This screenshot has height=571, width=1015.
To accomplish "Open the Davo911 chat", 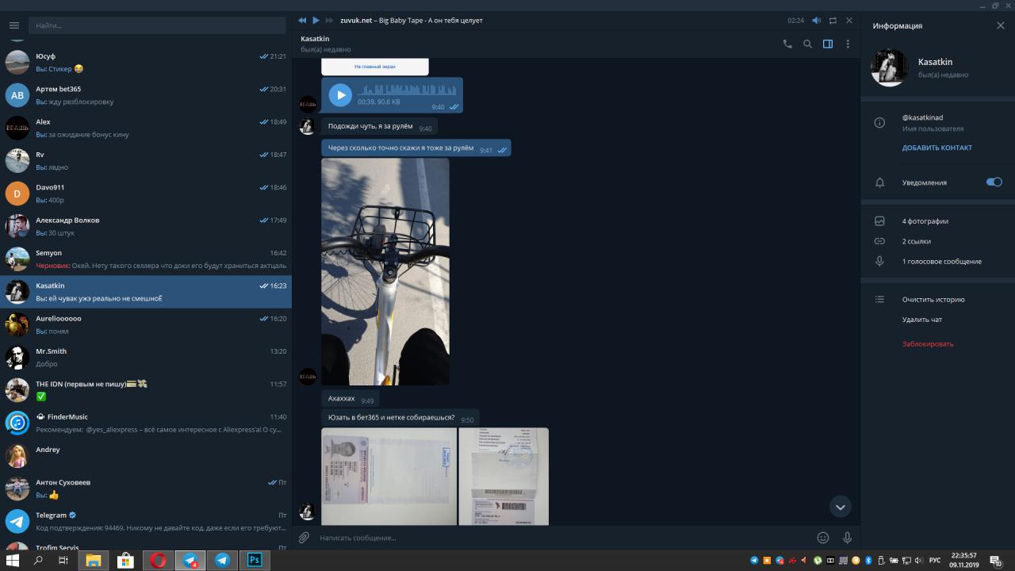I will pos(146,194).
